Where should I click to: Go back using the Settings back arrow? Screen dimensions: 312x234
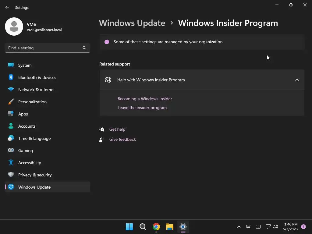point(7,7)
